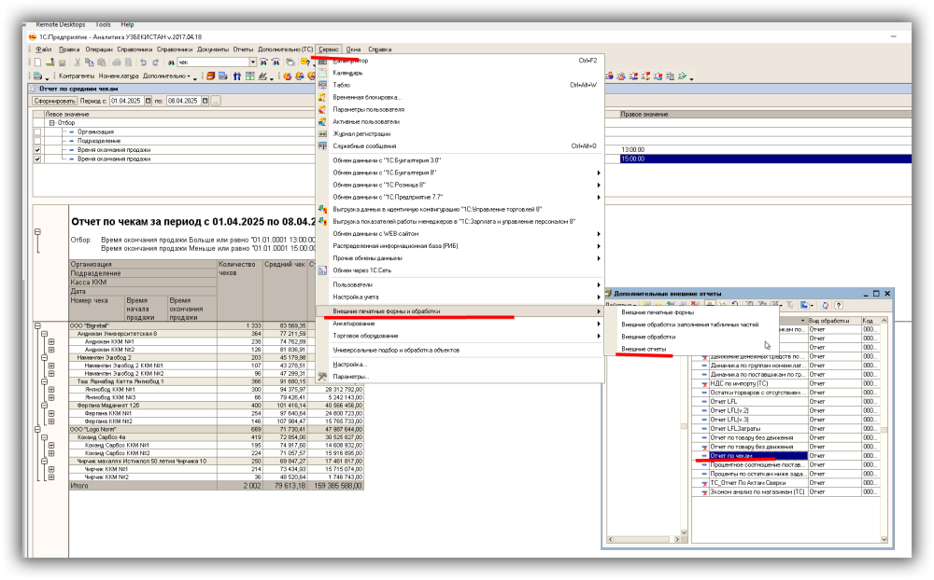Click the Find next binoculars icon
Viewport: 934px width, 580px height.
263,62
